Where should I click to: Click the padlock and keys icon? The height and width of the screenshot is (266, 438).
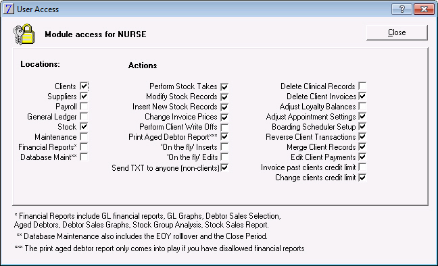pos(24,34)
